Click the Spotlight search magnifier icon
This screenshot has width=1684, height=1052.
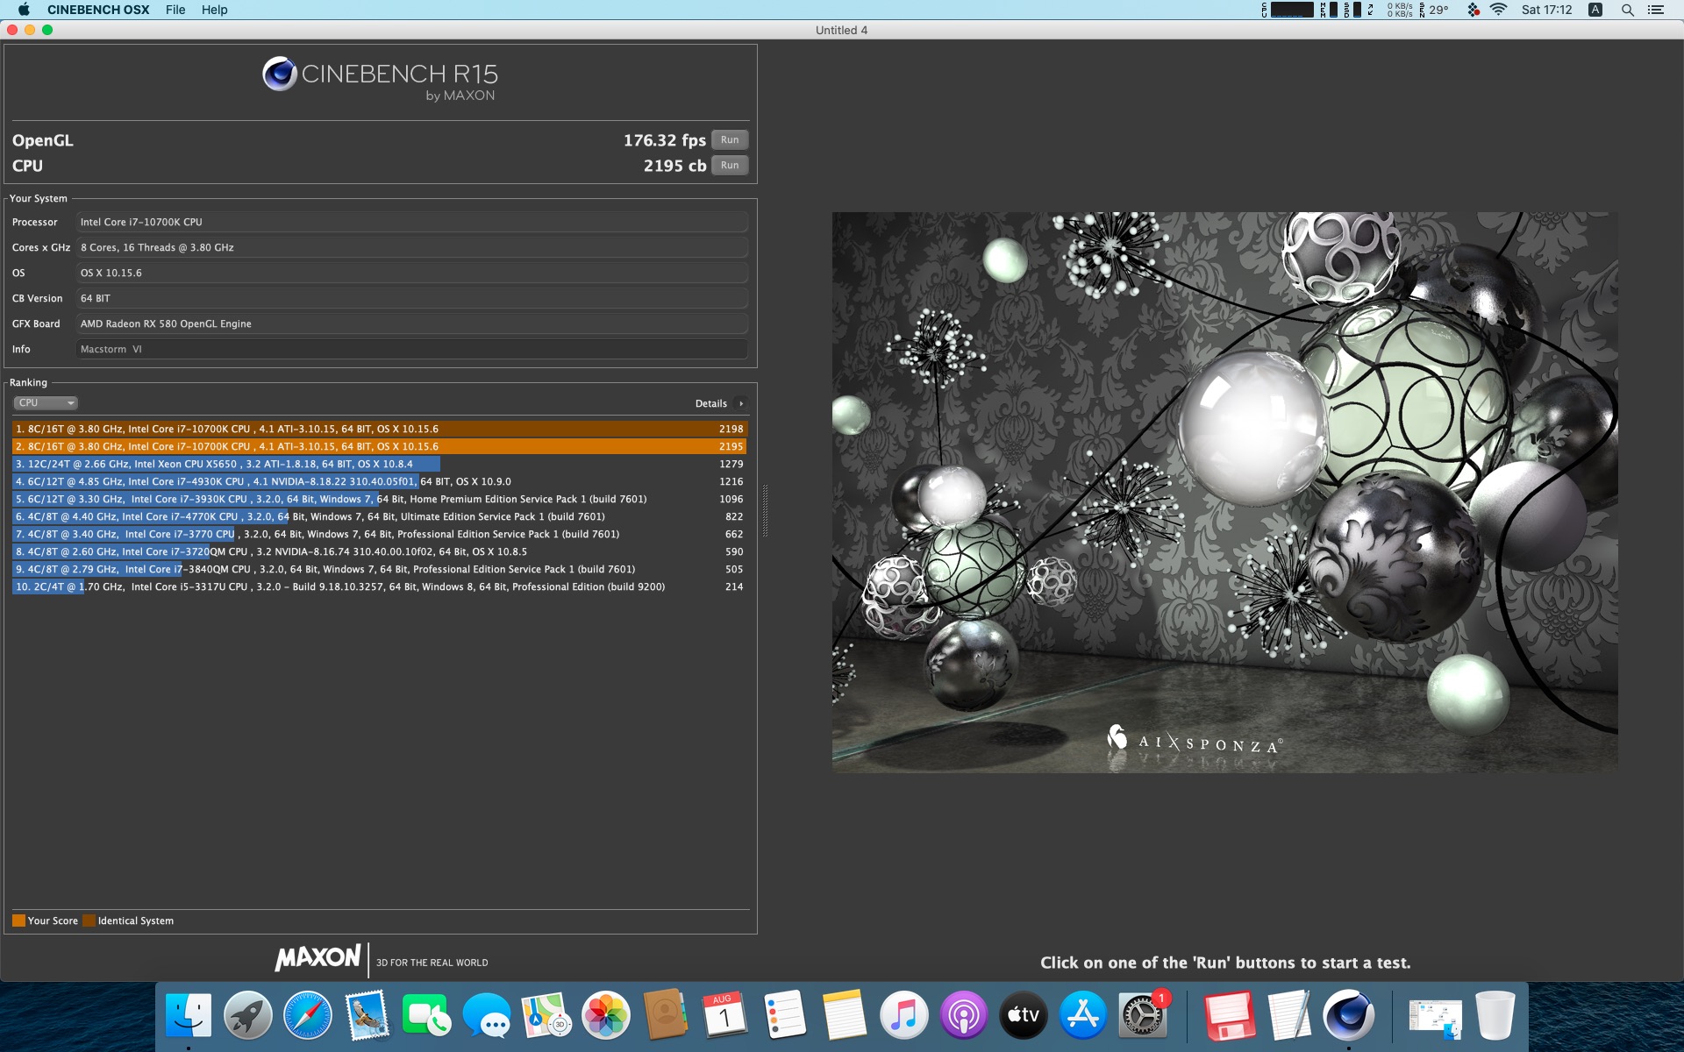tap(1627, 10)
